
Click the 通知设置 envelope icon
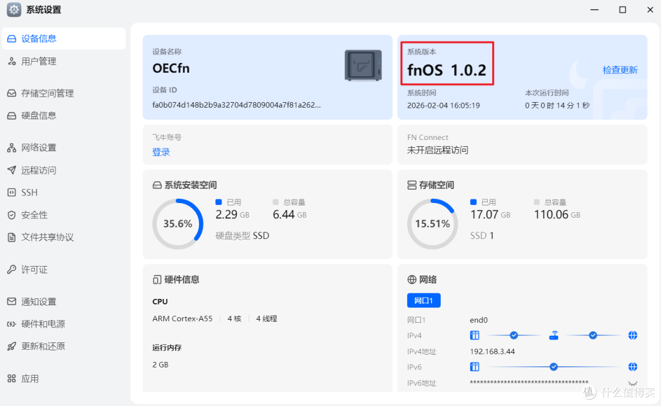(12, 301)
